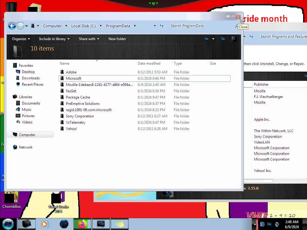307x230 pixels.
Task: Open the view options dropdown arrow
Action: (x=213, y=39)
